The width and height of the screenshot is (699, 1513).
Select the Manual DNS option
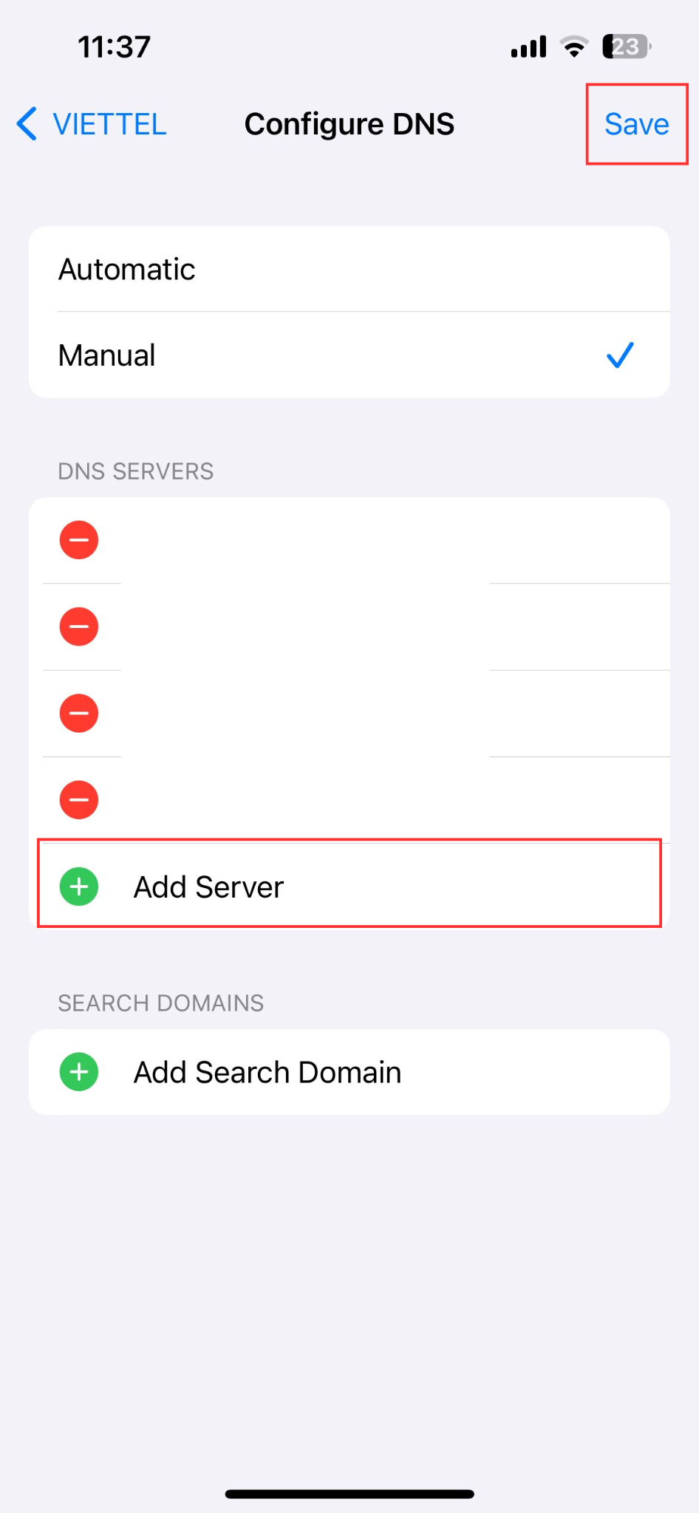[349, 355]
